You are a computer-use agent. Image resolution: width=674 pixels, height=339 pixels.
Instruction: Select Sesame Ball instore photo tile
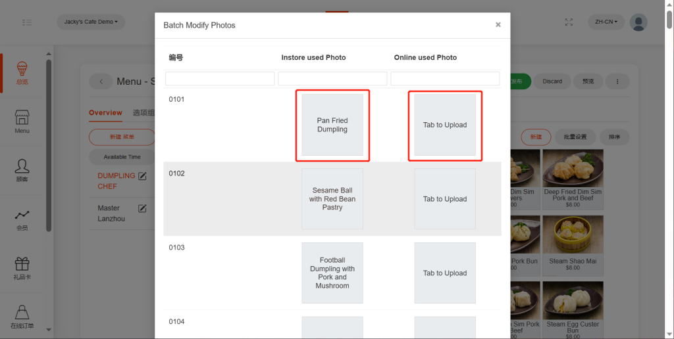332,198
